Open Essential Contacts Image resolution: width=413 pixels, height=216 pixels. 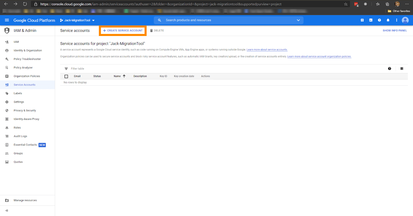tap(25, 145)
